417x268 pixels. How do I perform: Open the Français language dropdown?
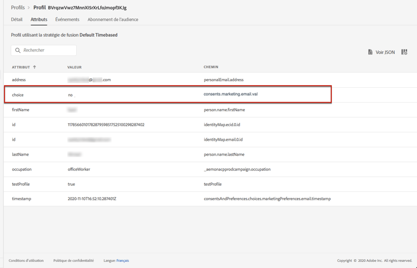pyautogui.click(x=123, y=261)
